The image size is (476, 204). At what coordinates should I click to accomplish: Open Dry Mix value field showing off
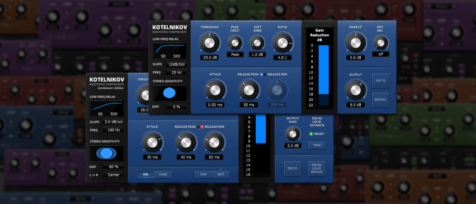(381, 54)
